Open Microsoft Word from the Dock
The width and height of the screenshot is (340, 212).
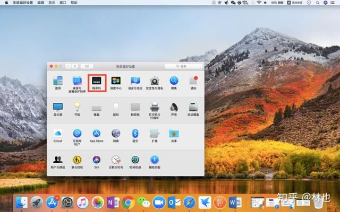[x=235, y=202]
